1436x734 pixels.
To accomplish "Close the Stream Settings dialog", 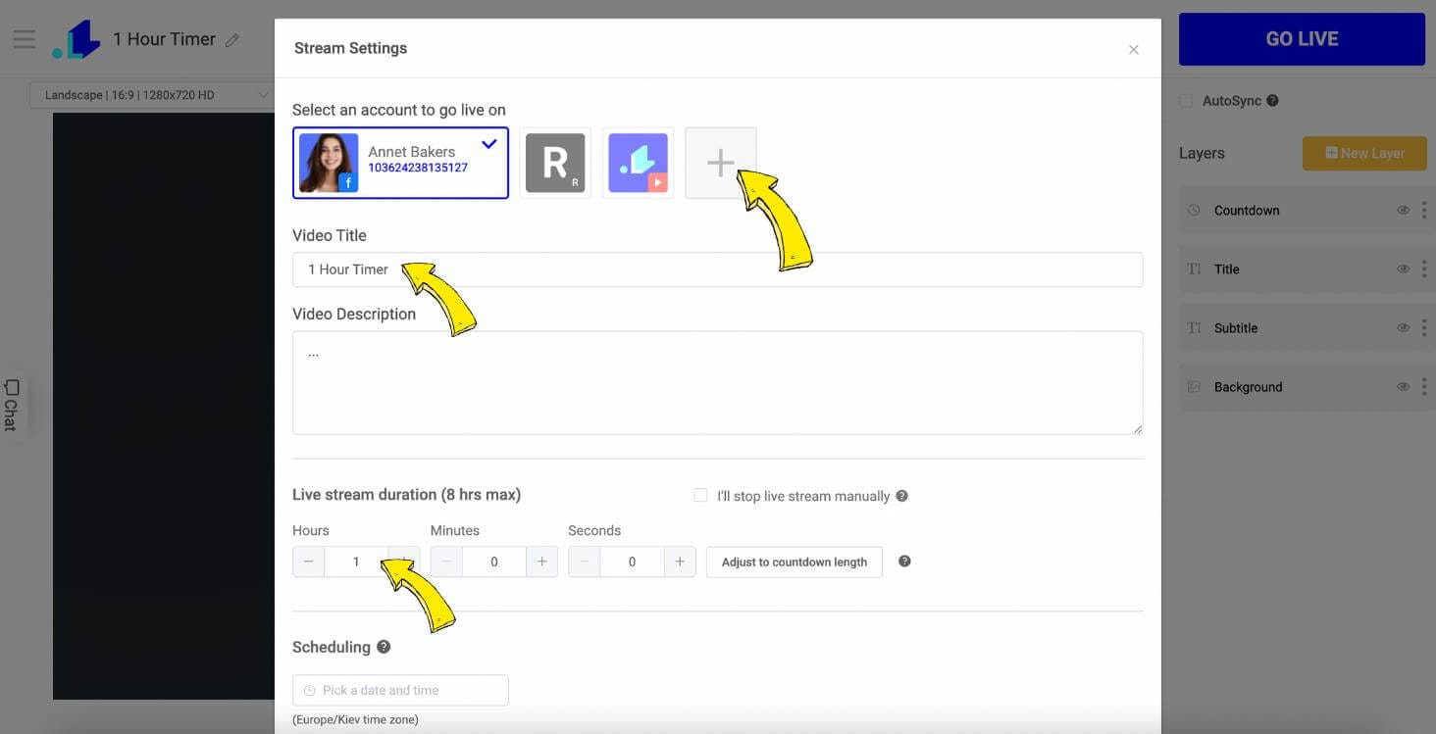I will click(1133, 49).
